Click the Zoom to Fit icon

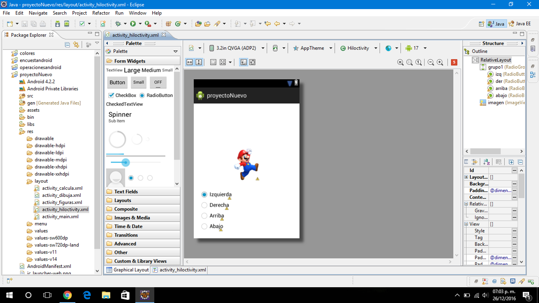coord(409,62)
